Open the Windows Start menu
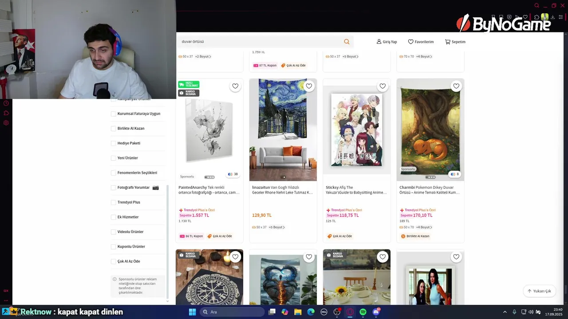The height and width of the screenshot is (319, 568). (x=192, y=312)
